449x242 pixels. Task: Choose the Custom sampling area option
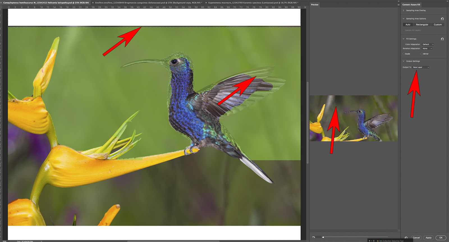click(x=437, y=25)
